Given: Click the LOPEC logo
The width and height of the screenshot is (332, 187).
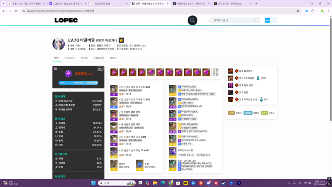Looking at the screenshot, I should (66, 20).
